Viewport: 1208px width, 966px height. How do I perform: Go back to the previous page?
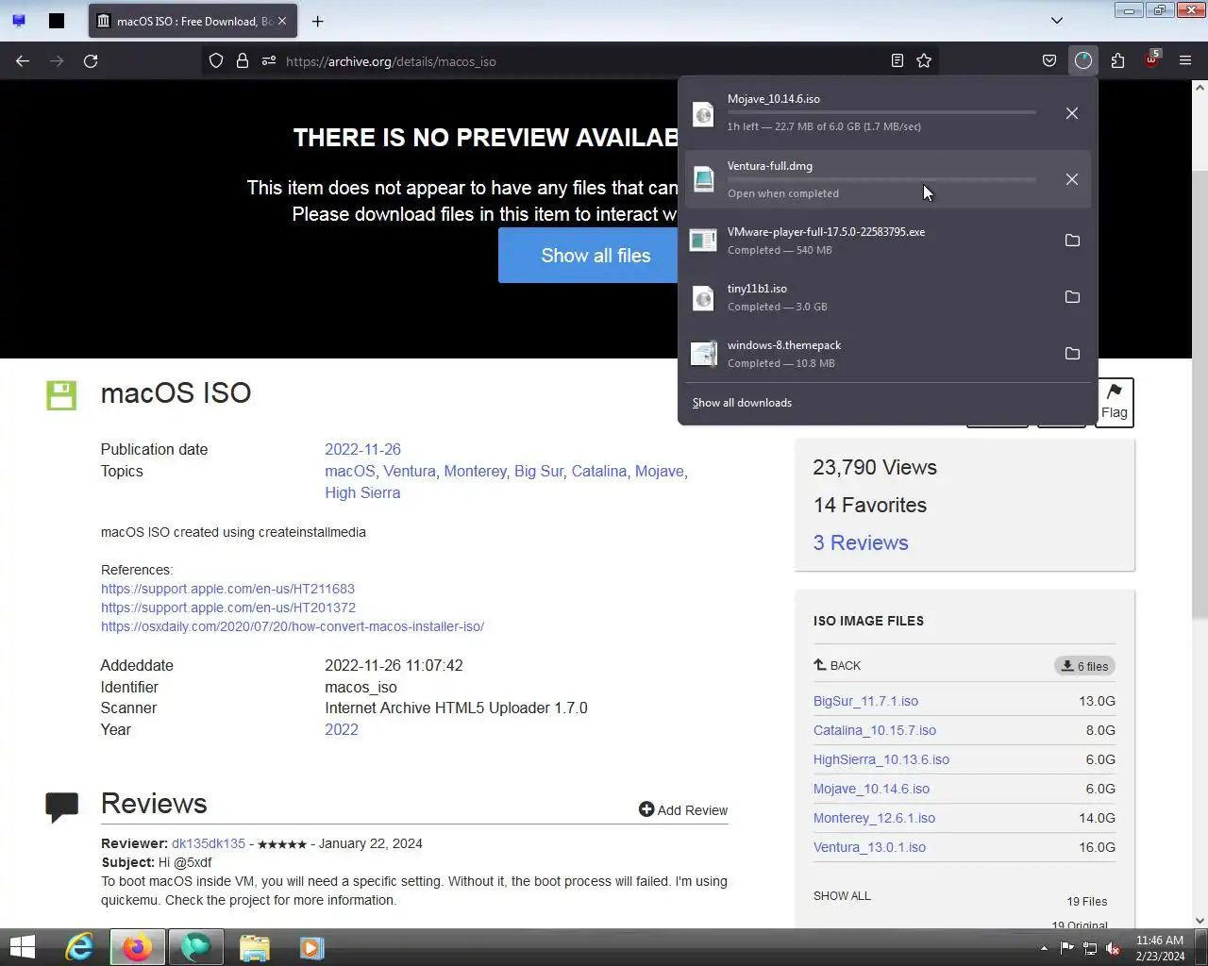23,61
